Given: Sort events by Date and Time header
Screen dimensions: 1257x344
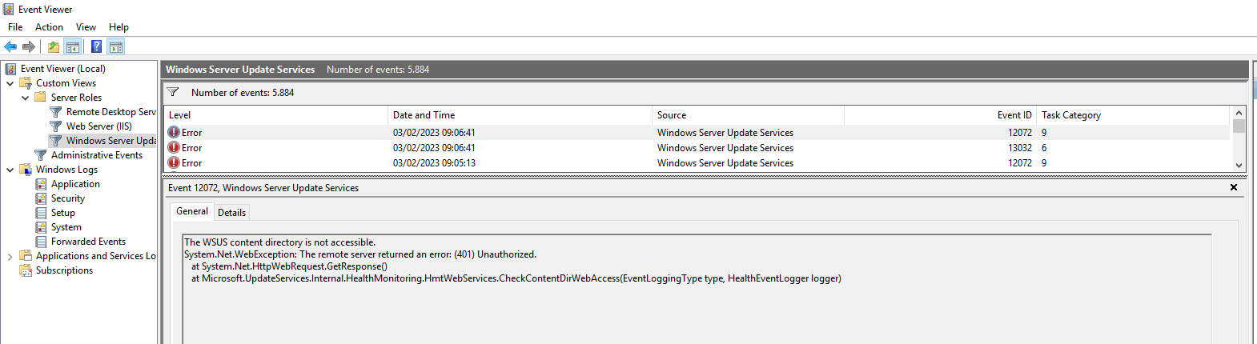Looking at the screenshot, I should click(x=520, y=115).
